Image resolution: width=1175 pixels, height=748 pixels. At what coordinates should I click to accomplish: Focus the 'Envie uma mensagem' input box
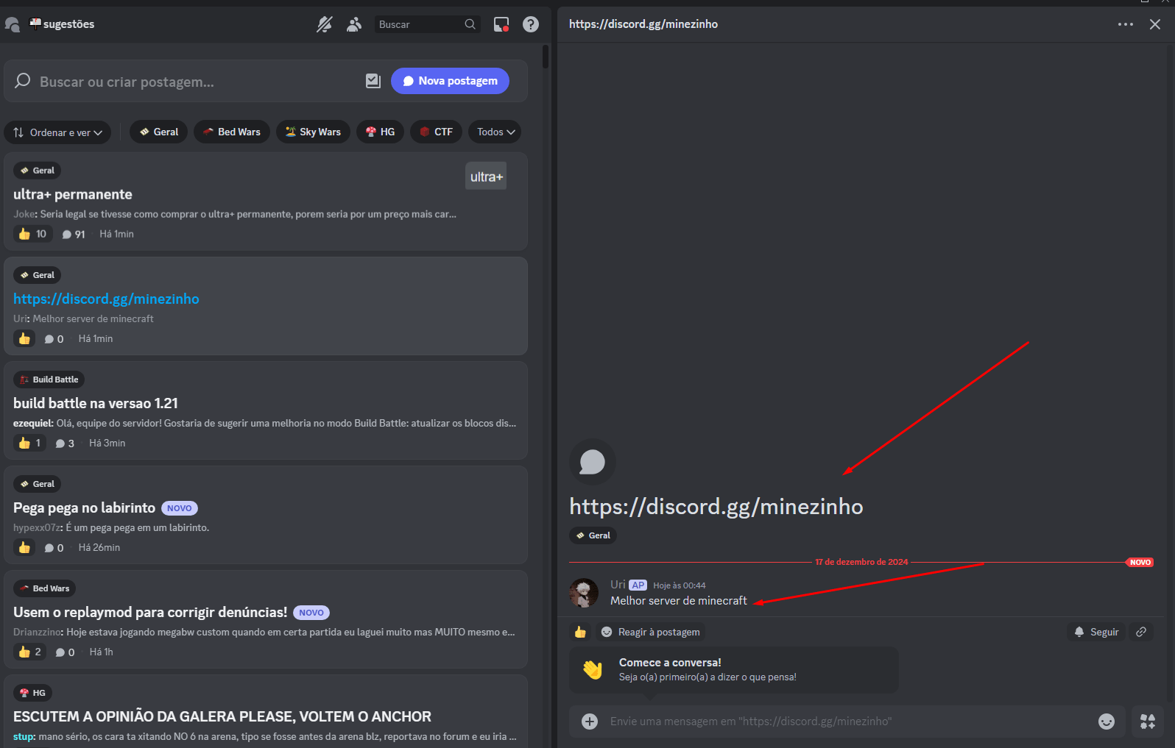pyautogui.click(x=847, y=722)
